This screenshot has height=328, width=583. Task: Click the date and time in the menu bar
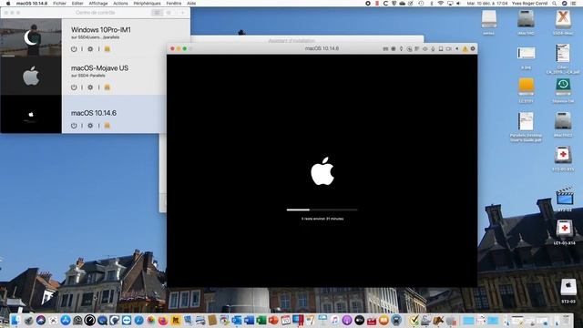(x=487, y=4)
